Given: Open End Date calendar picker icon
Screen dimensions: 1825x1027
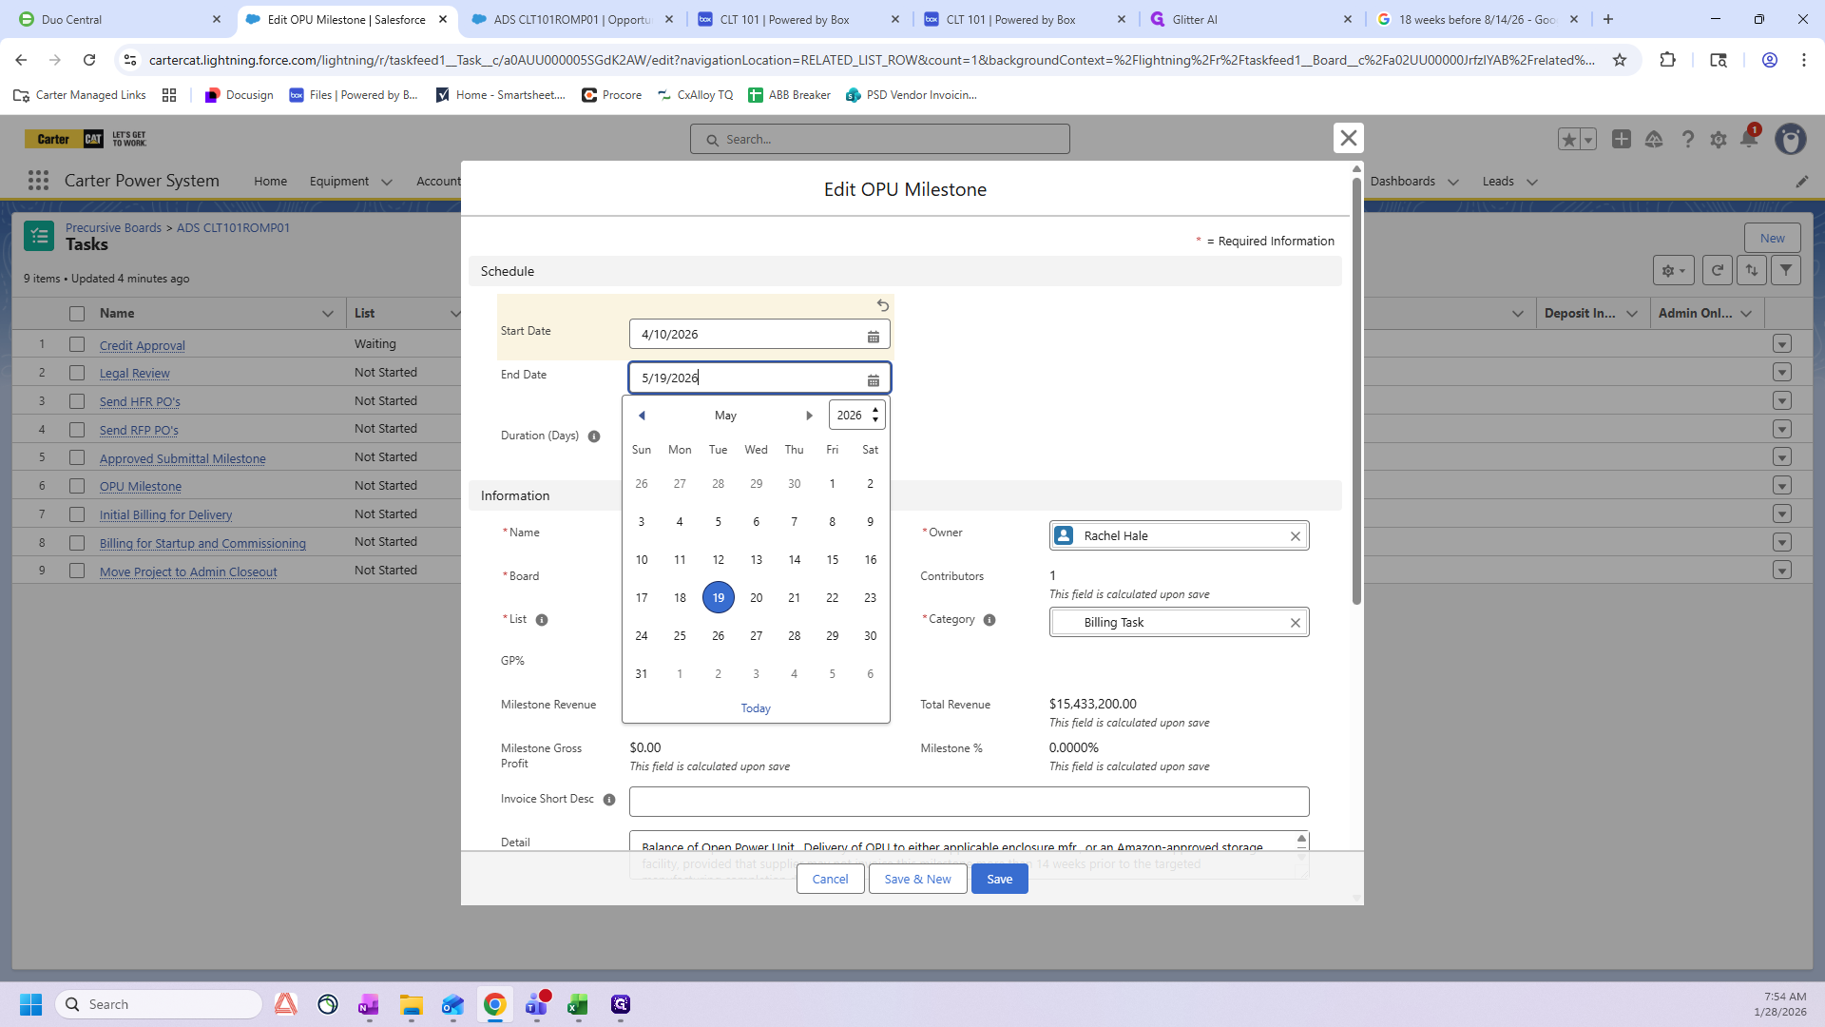Looking at the screenshot, I should tap(873, 380).
